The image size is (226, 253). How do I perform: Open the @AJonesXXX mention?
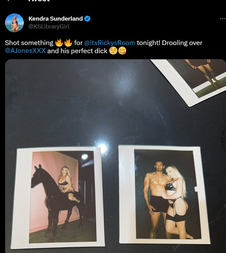[25, 51]
